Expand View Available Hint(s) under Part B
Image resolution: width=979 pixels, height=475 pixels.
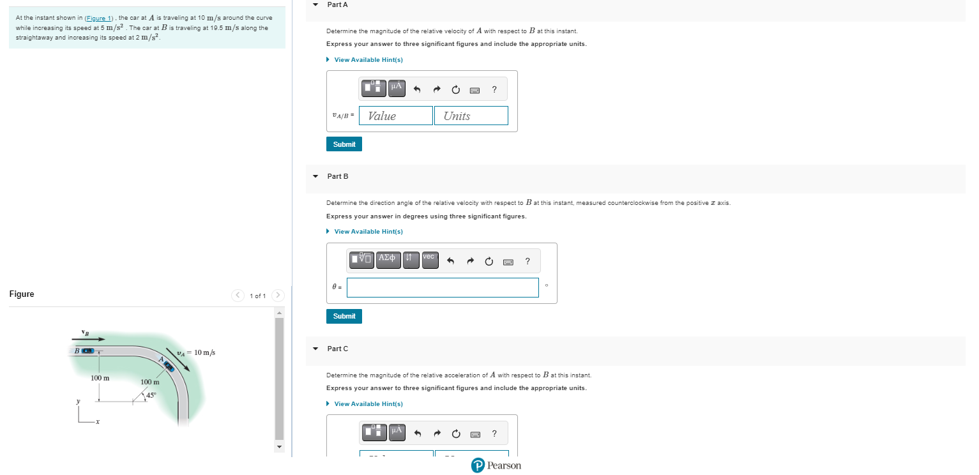coord(365,232)
